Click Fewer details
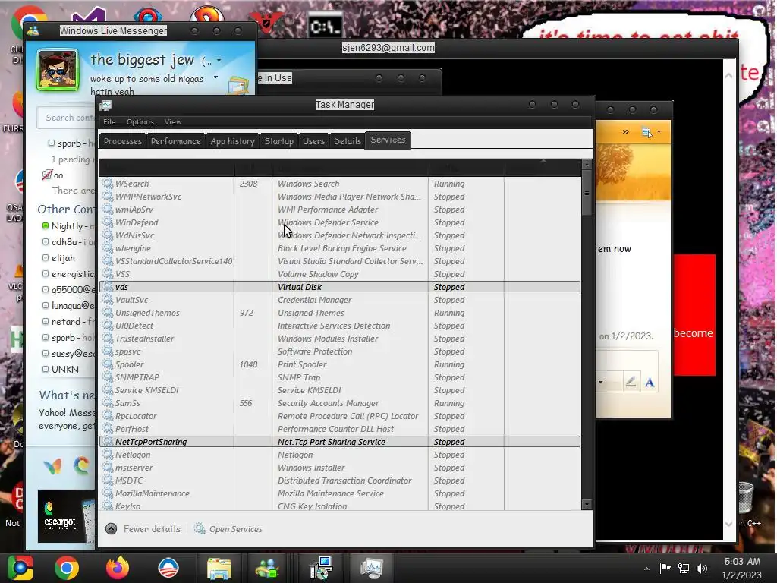Screen dimensions: 777x583 tap(152, 529)
